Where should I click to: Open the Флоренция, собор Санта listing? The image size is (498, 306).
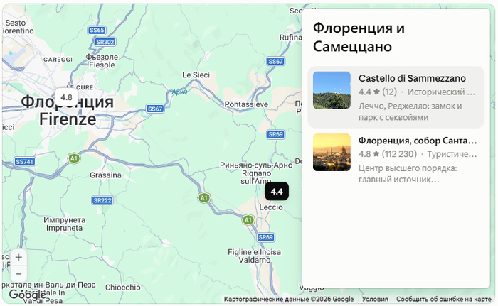pyautogui.click(x=396, y=159)
